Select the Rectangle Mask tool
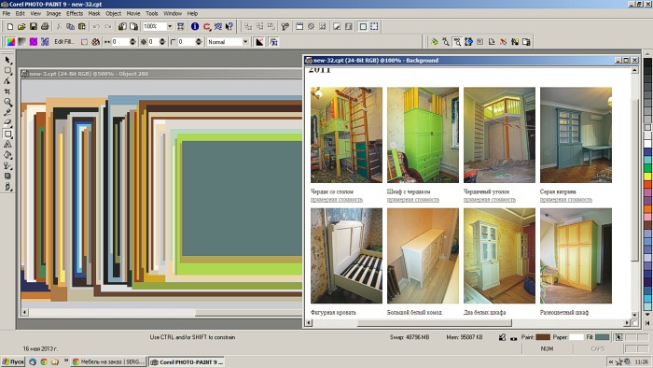The height and width of the screenshot is (368, 653). 7,71
